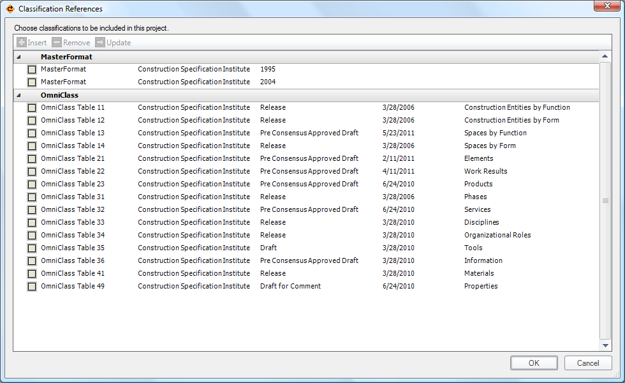The height and width of the screenshot is (383, 625).
Task: Click 'Construction Entities by Function' description
Action: pyautogui.click(x=517, y=108)
